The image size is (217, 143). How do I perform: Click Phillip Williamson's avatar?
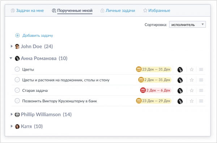(x=17, y=115)
